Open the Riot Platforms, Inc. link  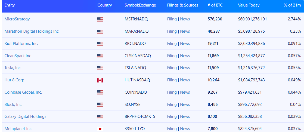point(21,44)
